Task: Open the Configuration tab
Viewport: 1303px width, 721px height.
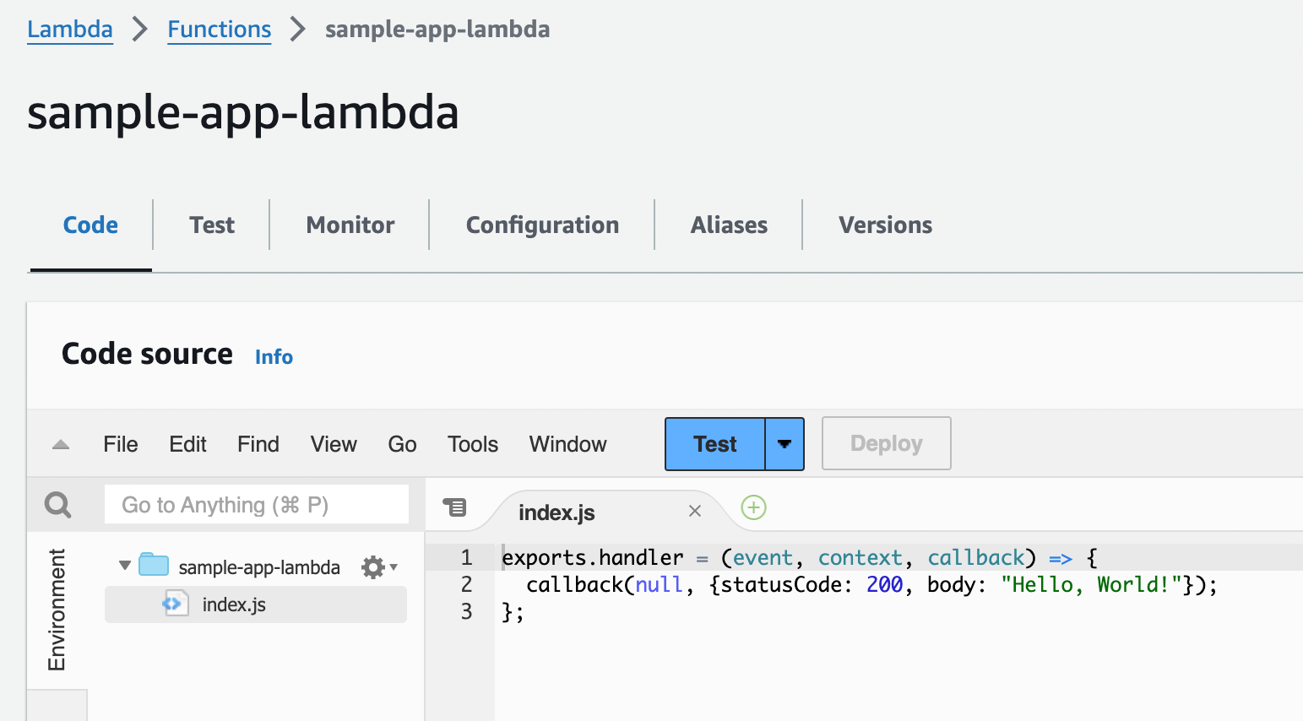Action: point(542,225)
